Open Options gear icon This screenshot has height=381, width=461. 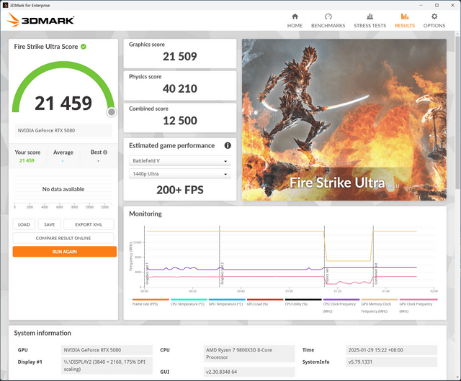[x=434, y=17]
